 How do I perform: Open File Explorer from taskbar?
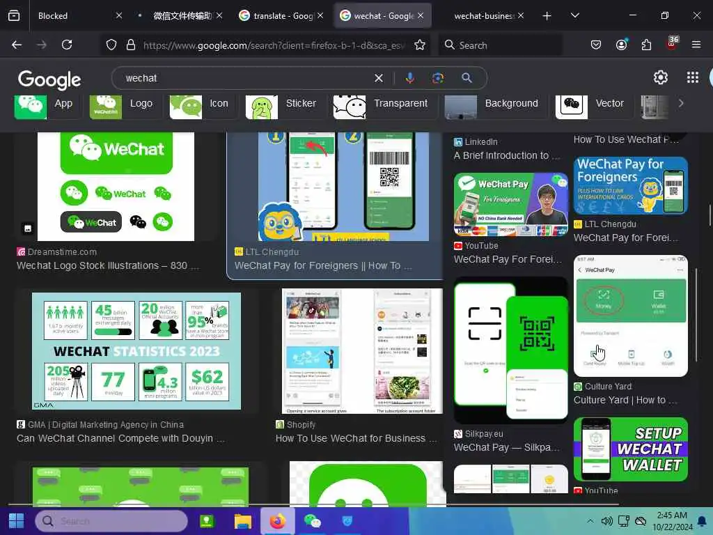pyautogui.click(x=242, y=521)
